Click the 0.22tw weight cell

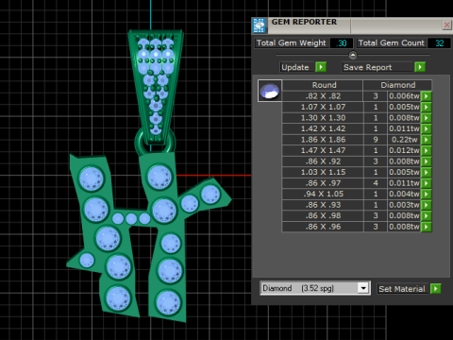404,140
